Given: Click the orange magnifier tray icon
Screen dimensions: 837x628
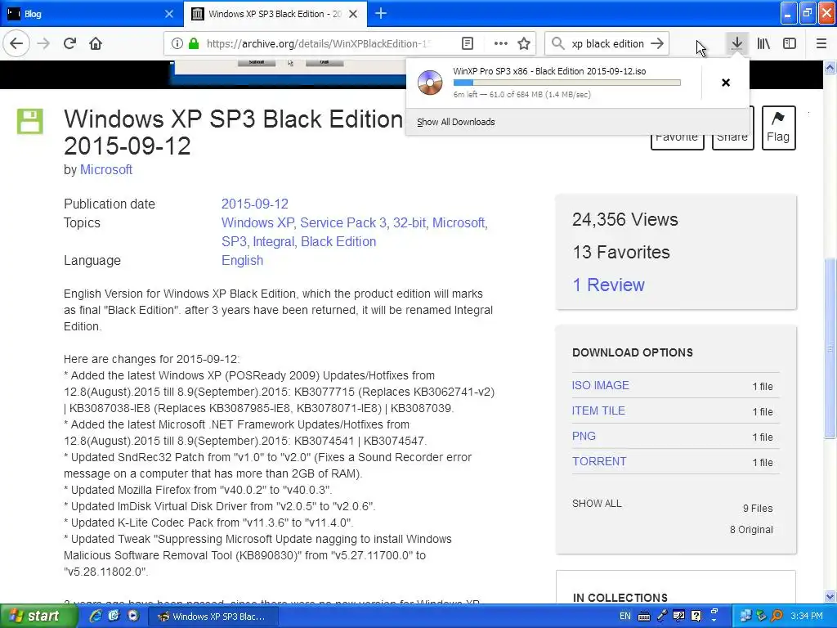Looking at the screenshot, I should [x=777, y=617].
